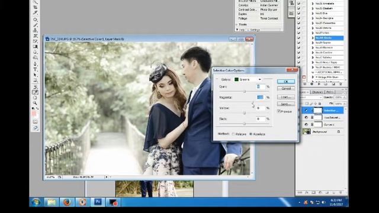
Task: Click the Cyan percentage input field
Action: pyautogui.click(x=261, y=87)
